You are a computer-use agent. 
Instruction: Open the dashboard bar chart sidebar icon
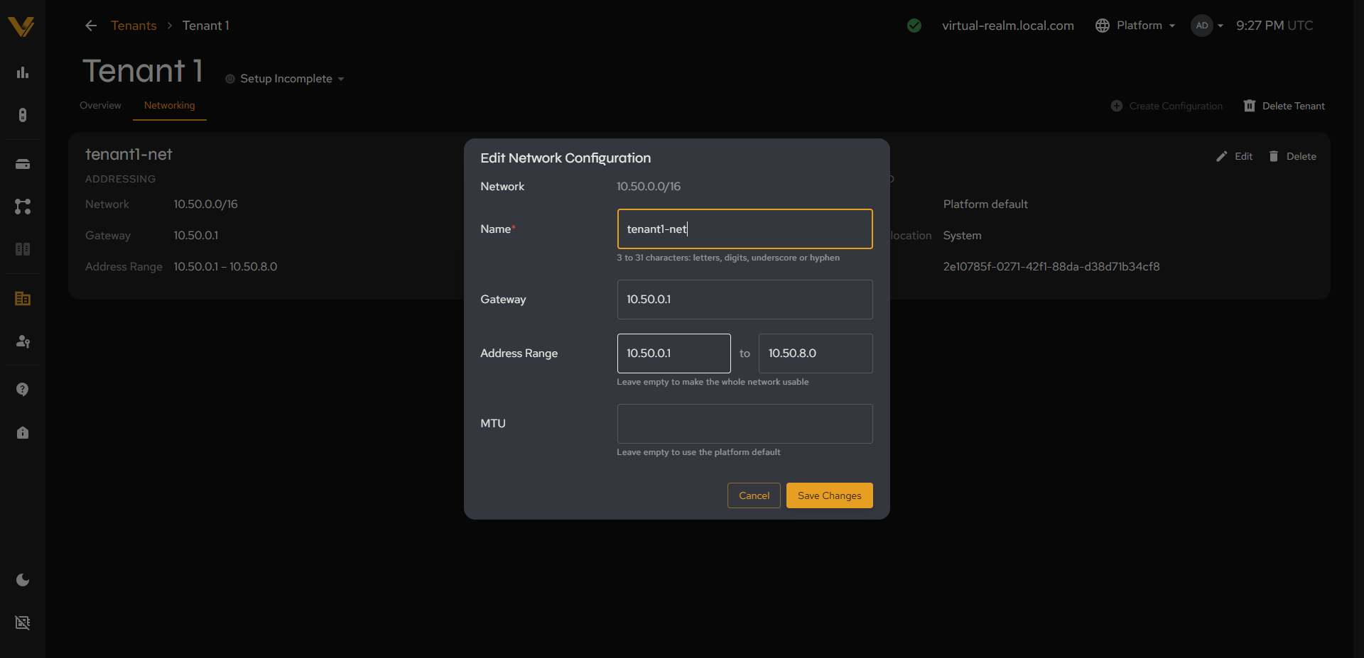click(x=23, y=72)
